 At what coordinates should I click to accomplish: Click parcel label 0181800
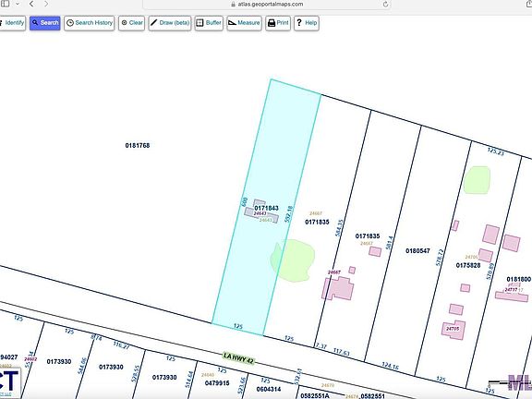(519, 279)
